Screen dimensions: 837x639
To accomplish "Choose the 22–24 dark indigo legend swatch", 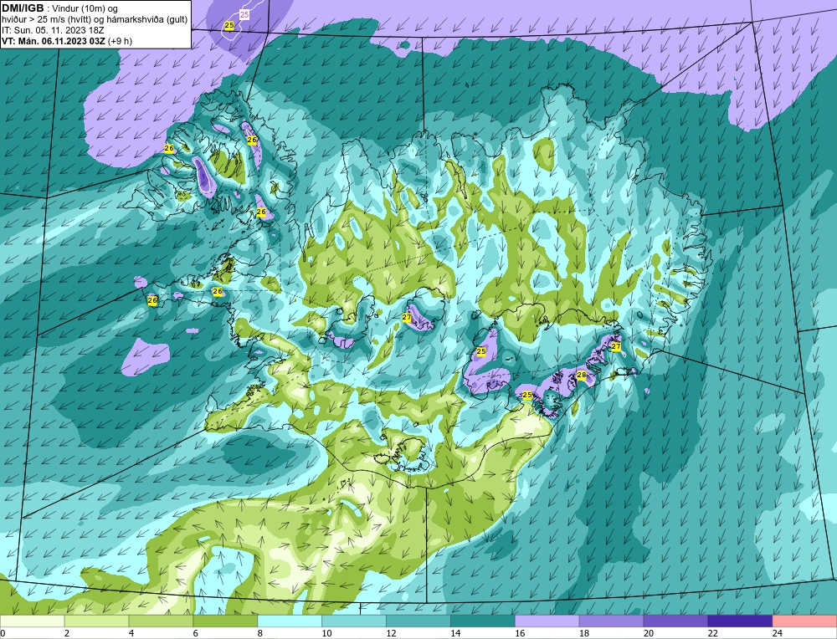I will coord(741,621).
